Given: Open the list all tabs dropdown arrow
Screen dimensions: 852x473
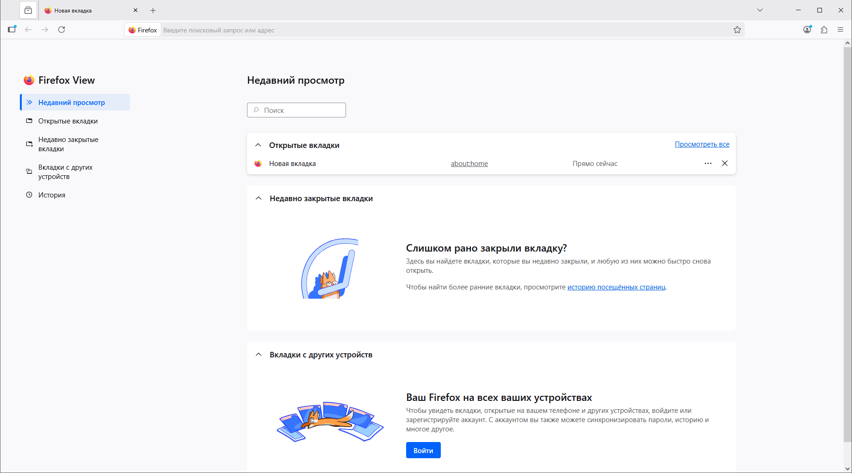Looking at the screenshot, I should pyautogui.click(x=759, y=10).
